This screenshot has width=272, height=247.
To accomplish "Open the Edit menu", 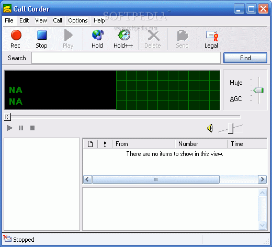I will pyautogui.click(x=24, y=20).
